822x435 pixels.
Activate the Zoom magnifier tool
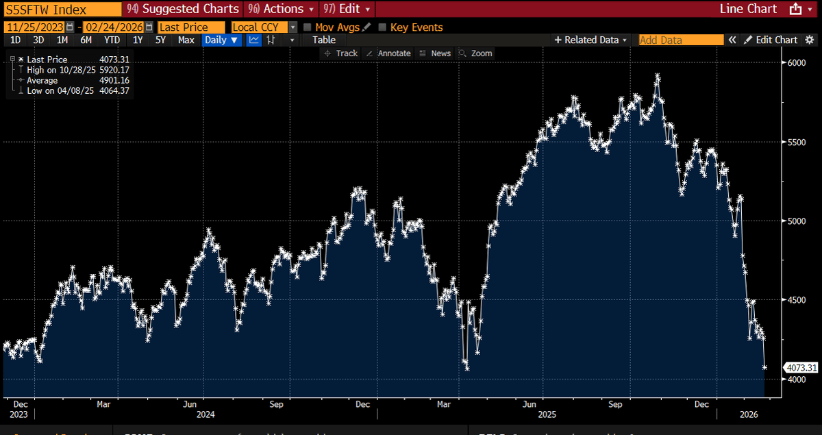475,53
